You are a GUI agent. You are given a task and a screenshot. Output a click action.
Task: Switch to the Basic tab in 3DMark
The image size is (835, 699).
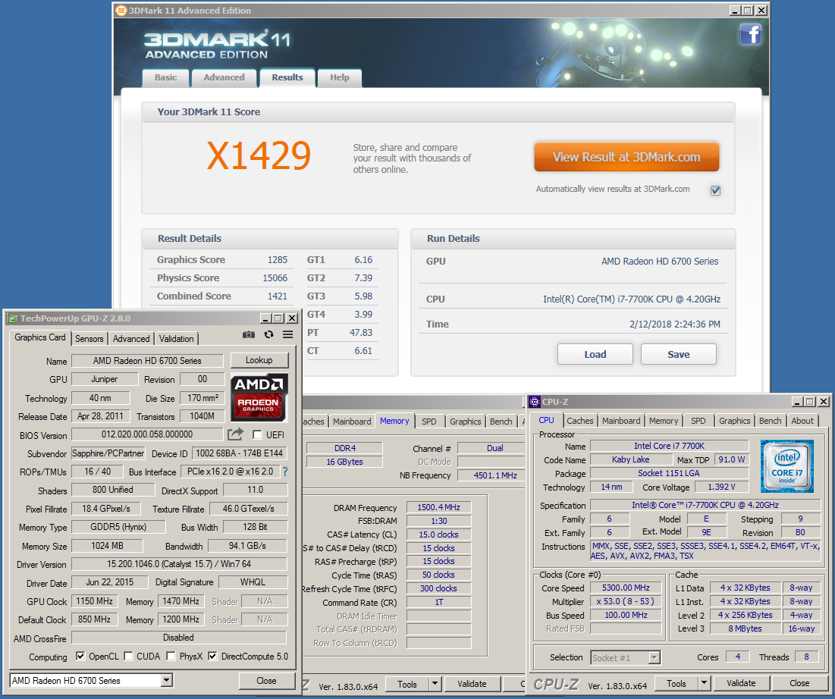[x=165, y=78]
